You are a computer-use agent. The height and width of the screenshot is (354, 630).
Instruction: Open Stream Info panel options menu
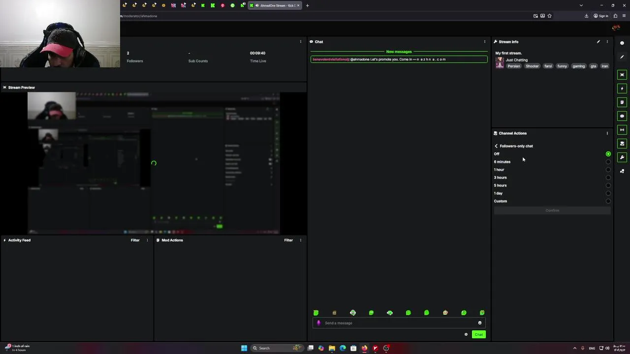[x=607, y=42]
